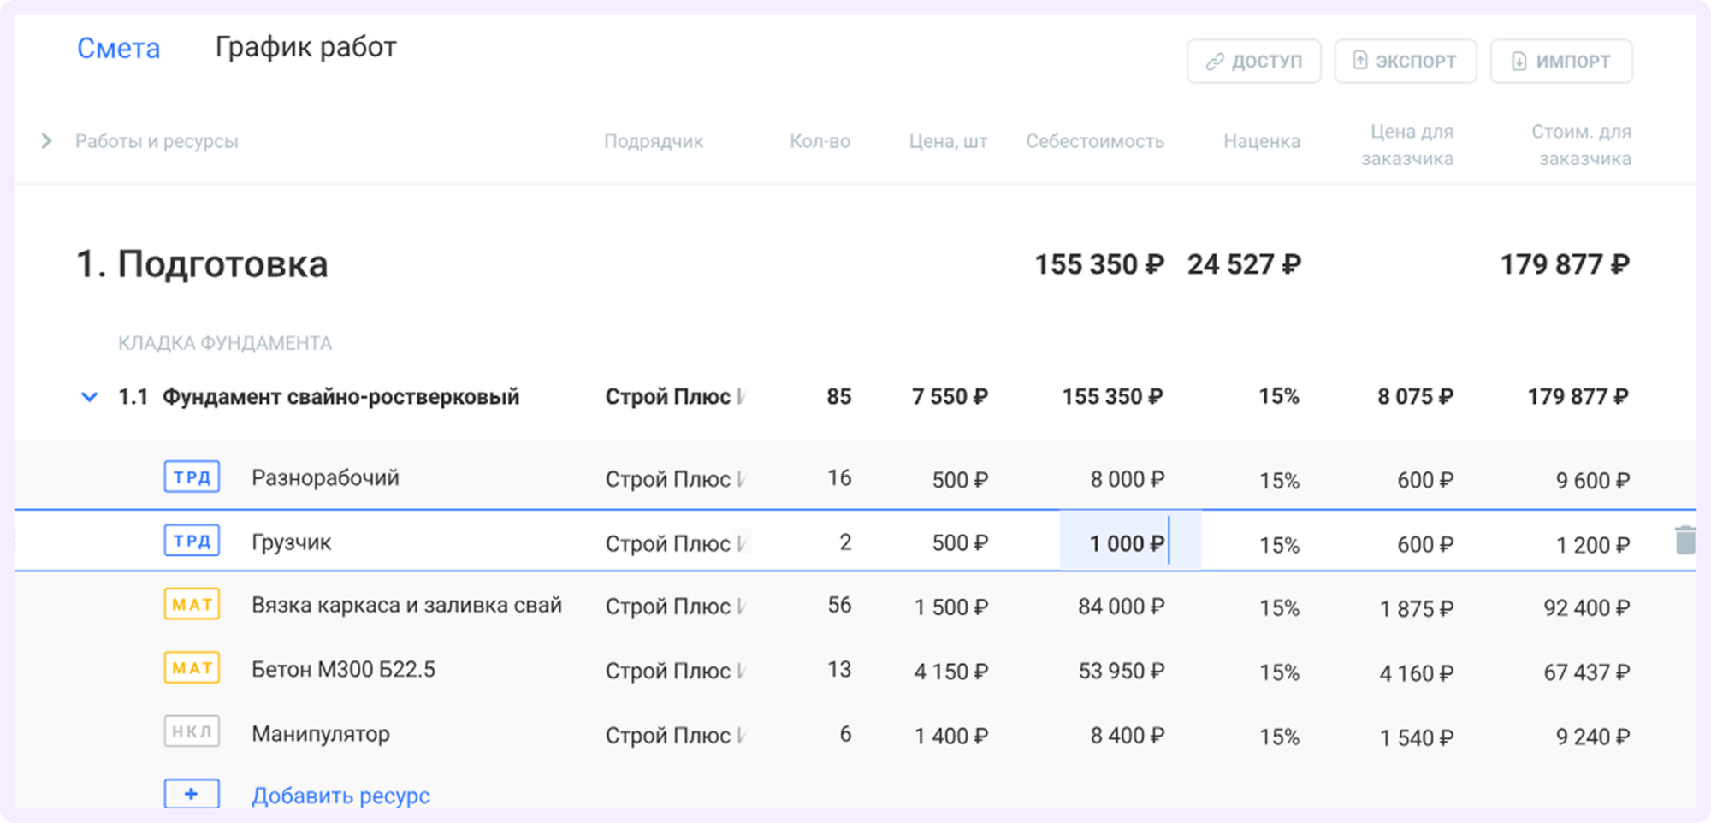Screen dimensions: 1711x823
Task: Click the КЛАДКА ФУНДАМЕНТА group label
Action: coord(225,343)
